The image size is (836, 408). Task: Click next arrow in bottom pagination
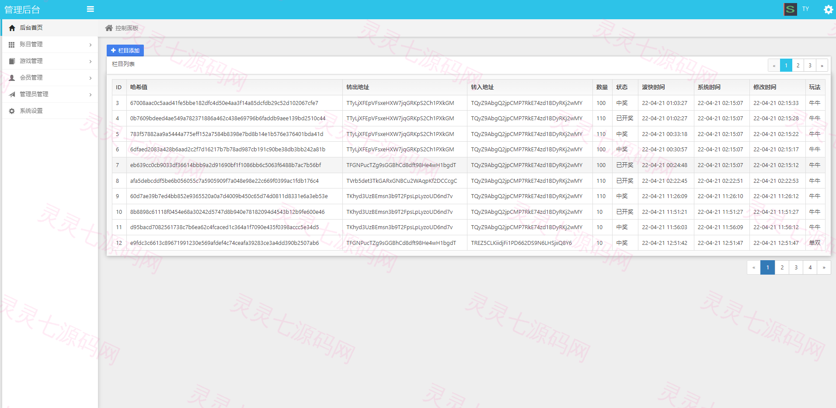click(x=824, y=267)
